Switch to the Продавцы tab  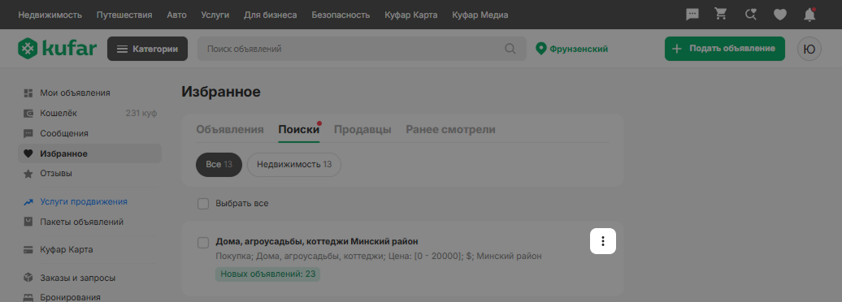click(362, 130)
